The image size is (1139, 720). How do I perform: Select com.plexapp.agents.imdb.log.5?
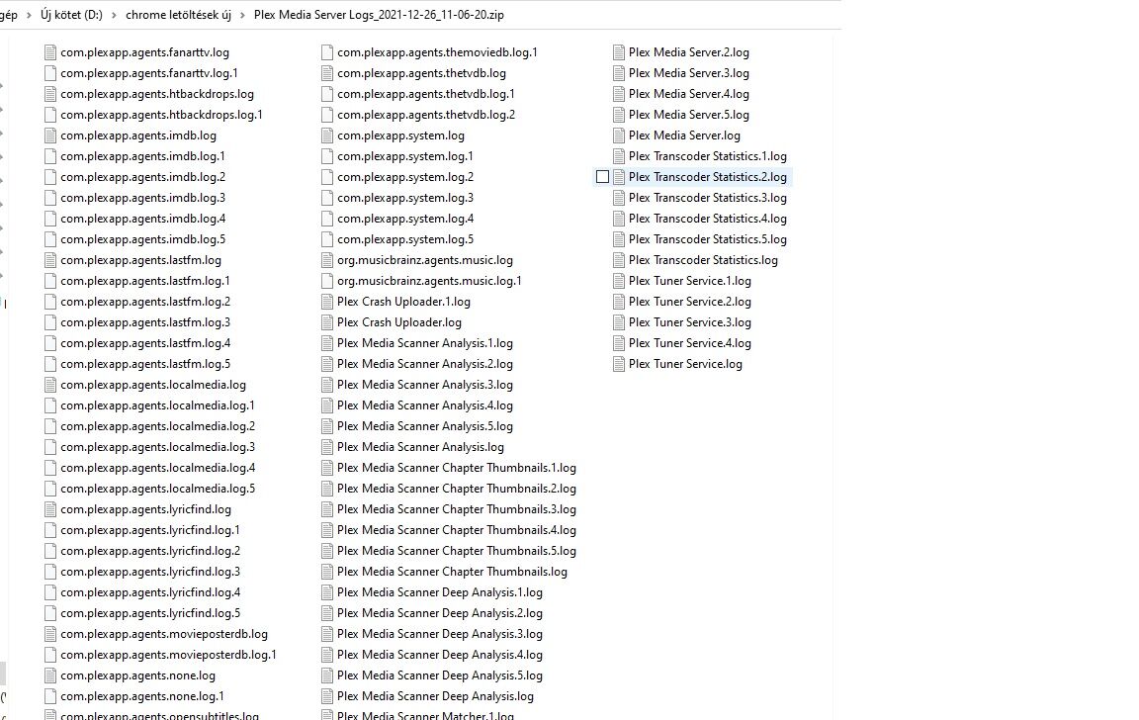(x=143, y=239)
